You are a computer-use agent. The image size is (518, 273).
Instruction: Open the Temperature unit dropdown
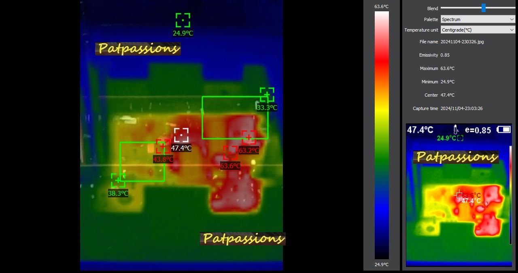point(478,30)
